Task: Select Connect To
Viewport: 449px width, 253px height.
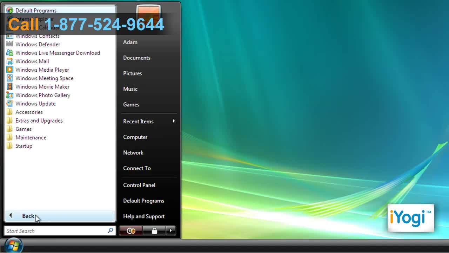Action: click(137, 168)
